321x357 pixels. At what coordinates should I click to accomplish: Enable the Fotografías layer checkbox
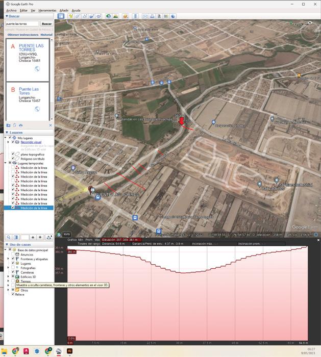[x=13, y=268]
